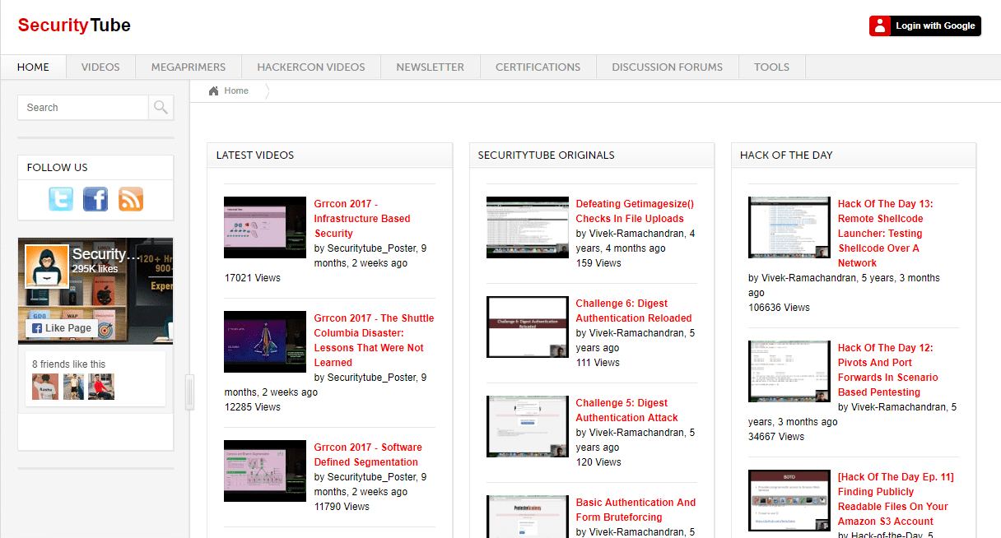This screenshot has height=538, width=1001.
Task: Open the DISCUSSION FORUMS tab
Action: [667, 67]
